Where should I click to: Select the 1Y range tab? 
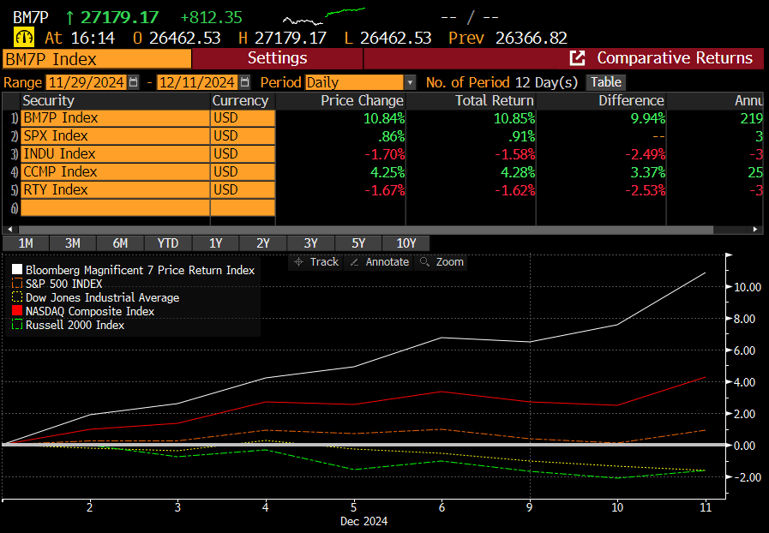click(x=216, y=243)
